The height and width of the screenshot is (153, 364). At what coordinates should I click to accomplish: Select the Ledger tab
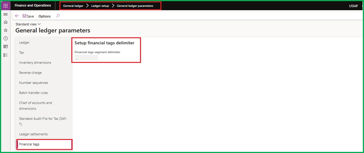click(x=24, y=43)
